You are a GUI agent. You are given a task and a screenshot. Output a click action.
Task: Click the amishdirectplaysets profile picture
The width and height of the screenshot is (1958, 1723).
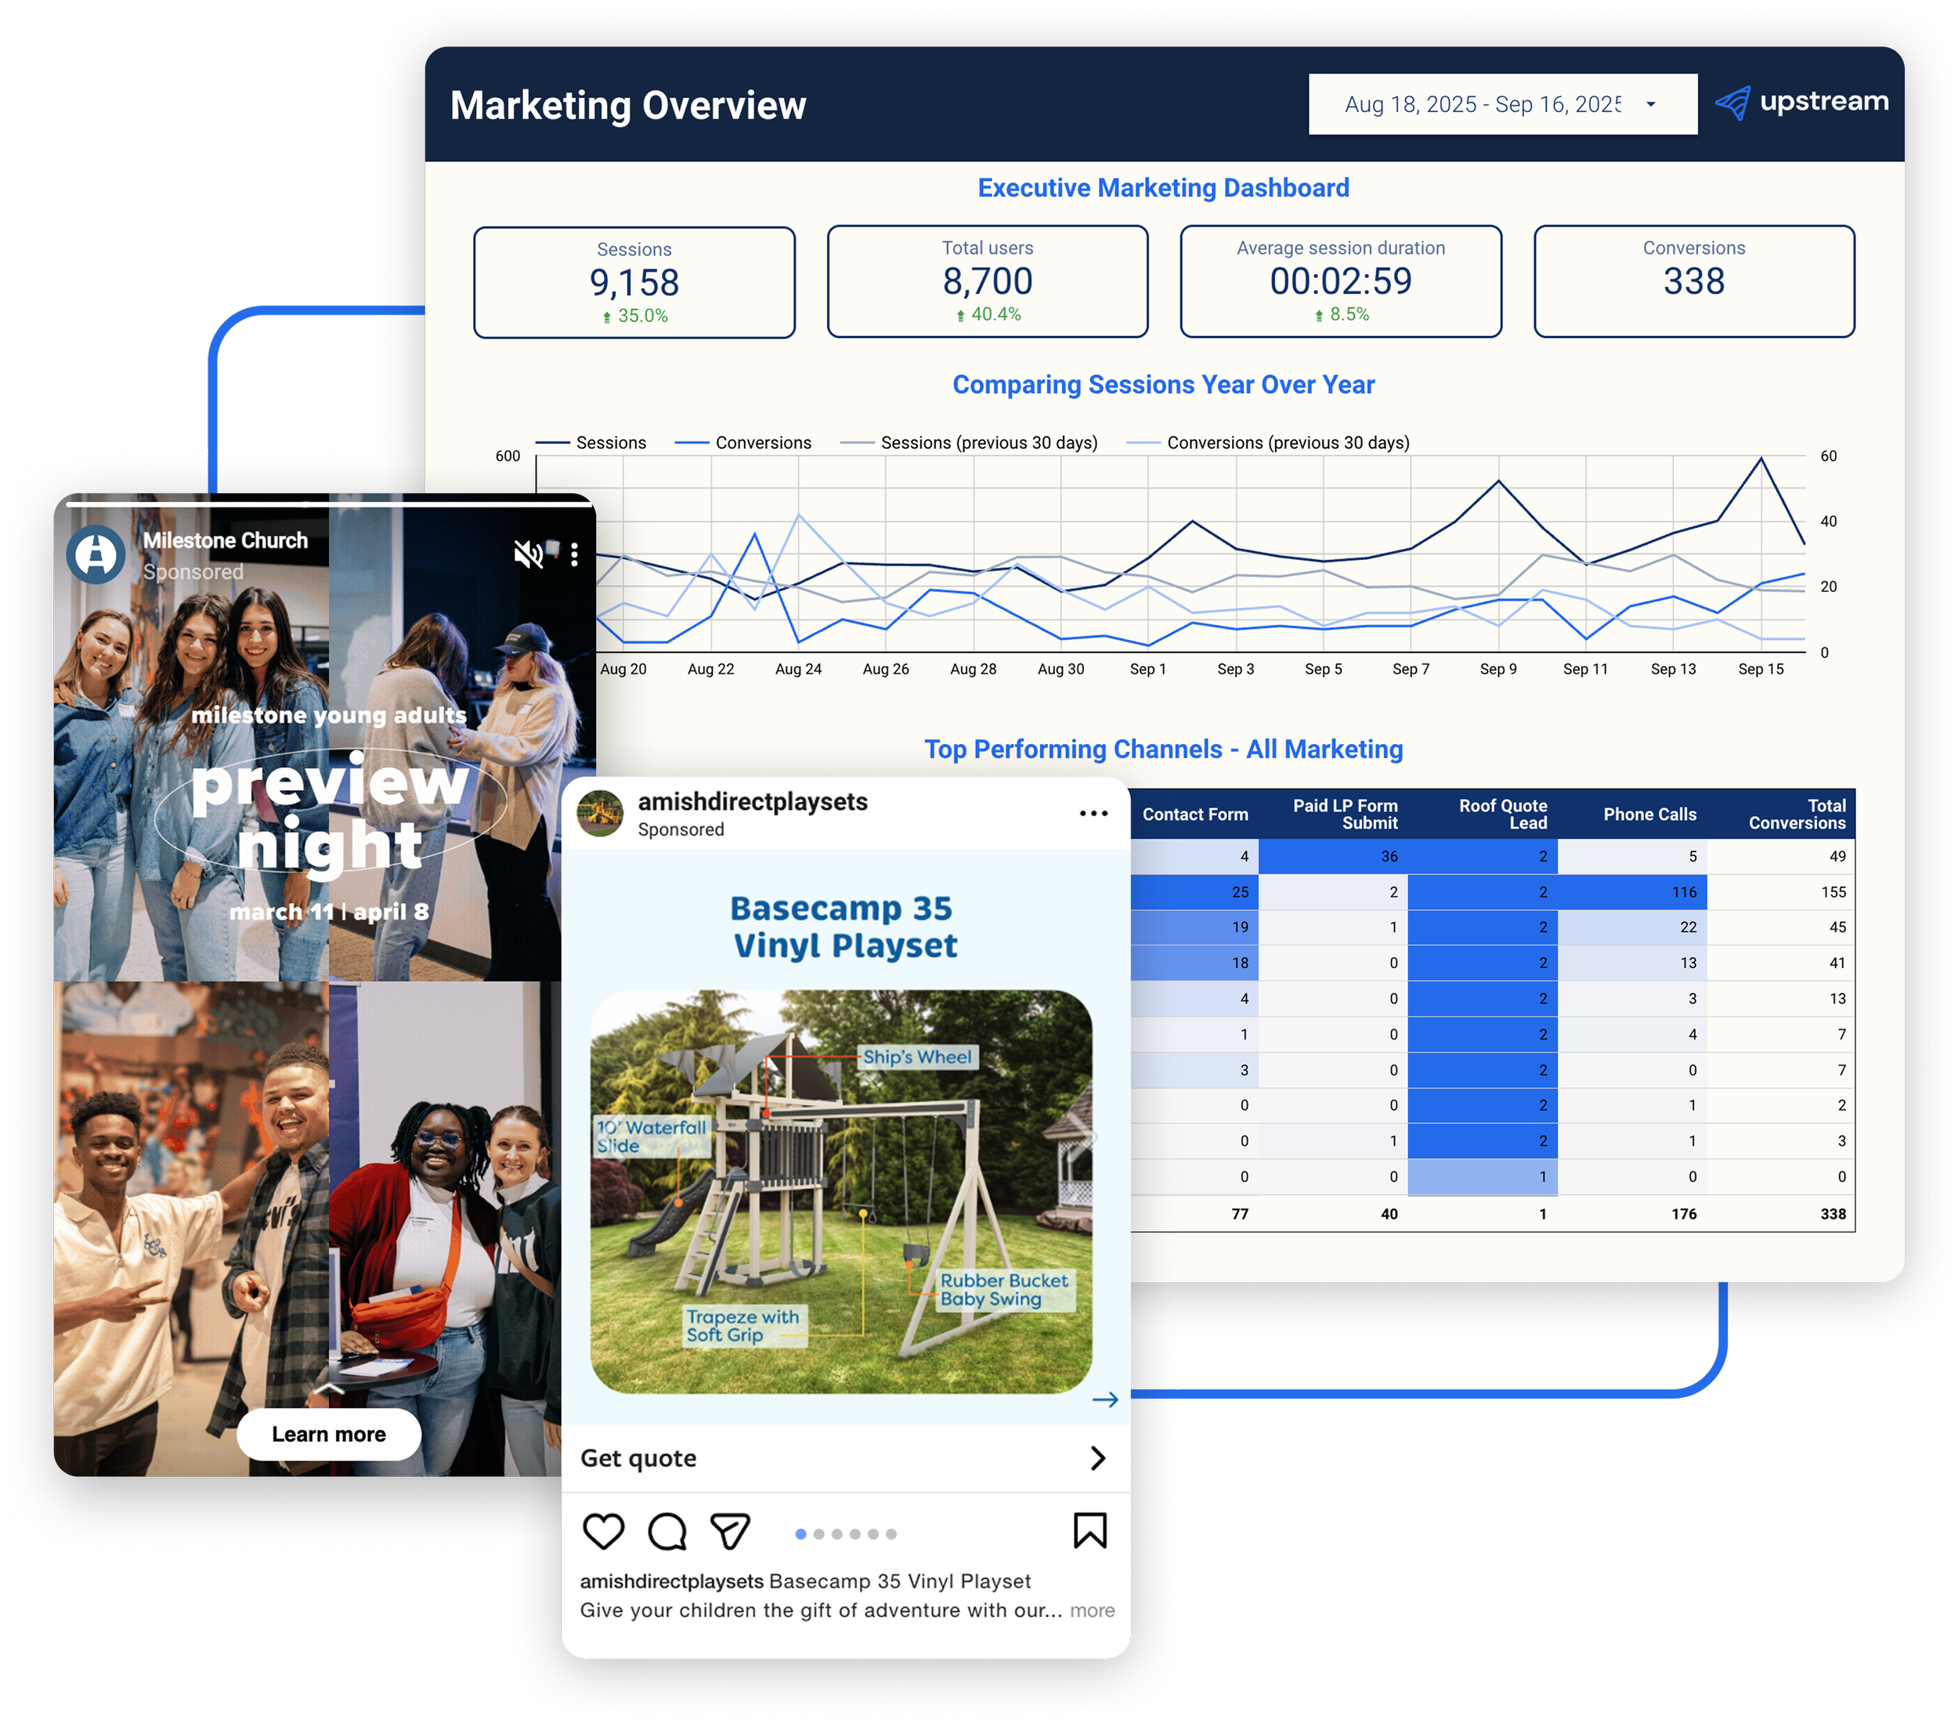coord(601,813)
